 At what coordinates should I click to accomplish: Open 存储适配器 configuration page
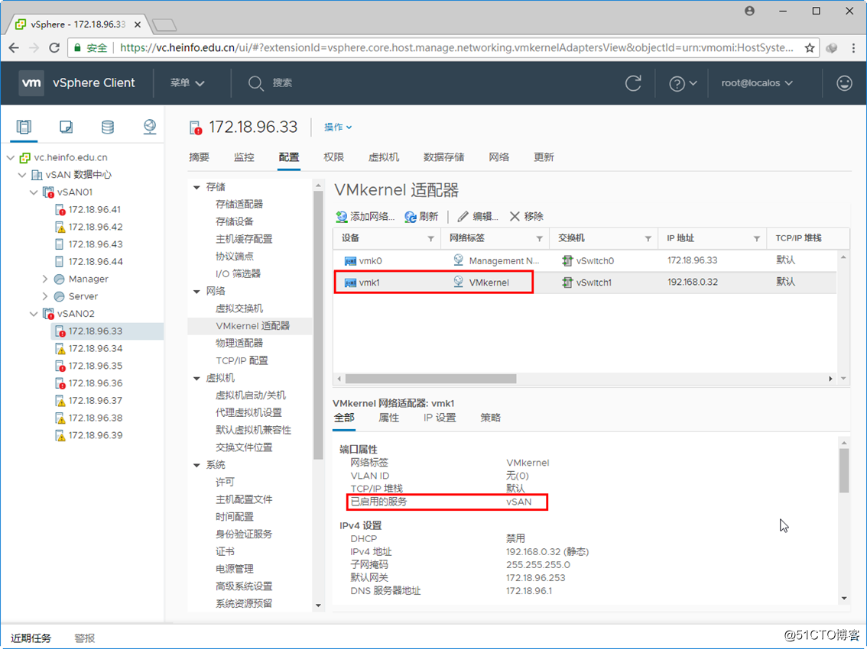[x=239, y=205]
